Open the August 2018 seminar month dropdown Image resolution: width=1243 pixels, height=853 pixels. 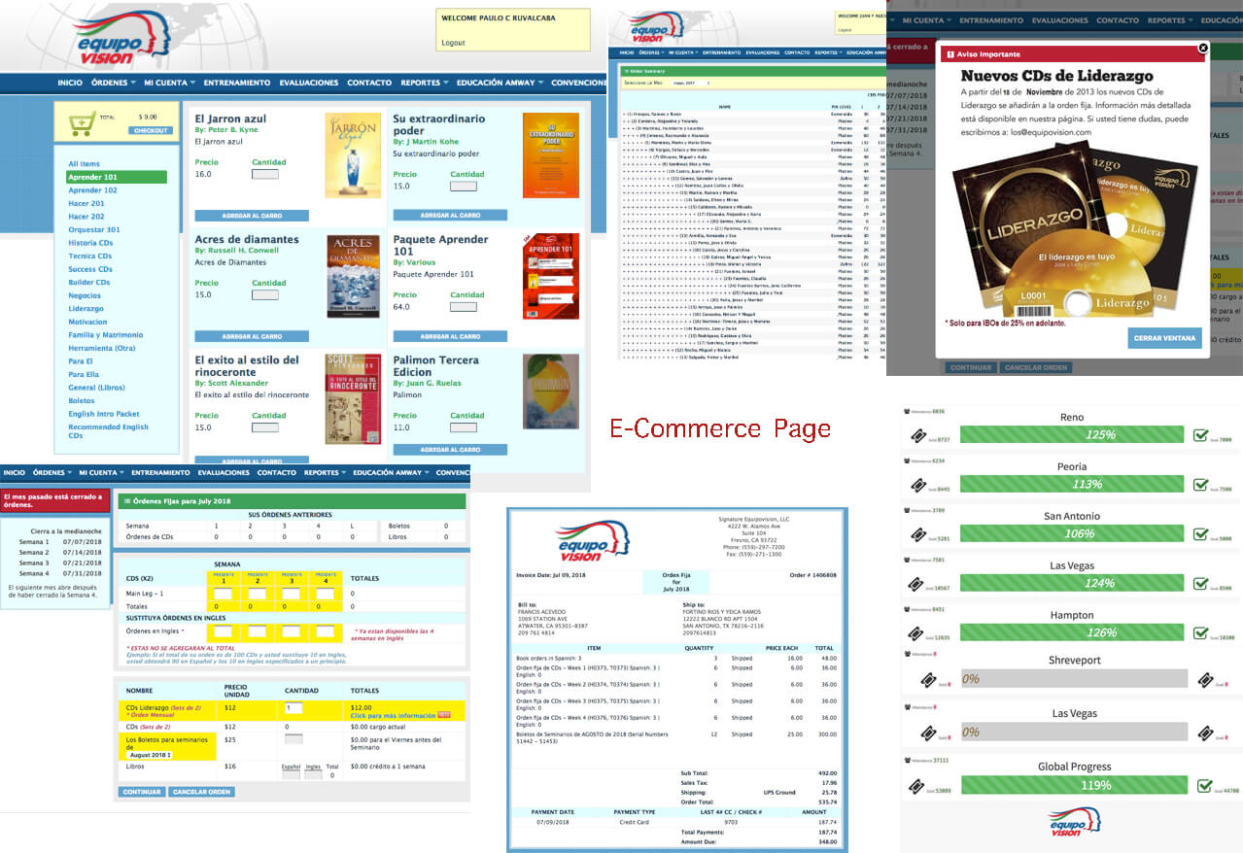[x=150, y=754]
